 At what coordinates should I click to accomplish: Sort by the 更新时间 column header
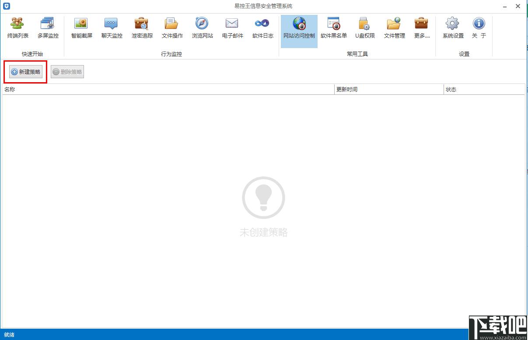pos(389,89)
